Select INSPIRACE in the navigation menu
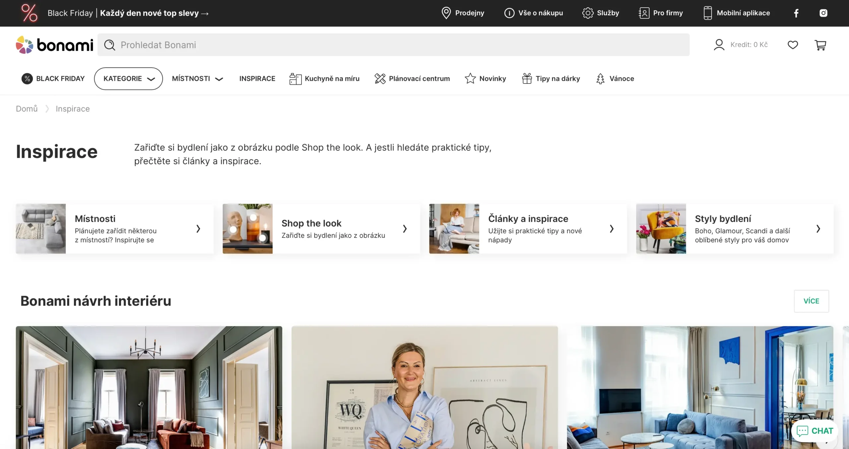849x449 pixels. 257,79
